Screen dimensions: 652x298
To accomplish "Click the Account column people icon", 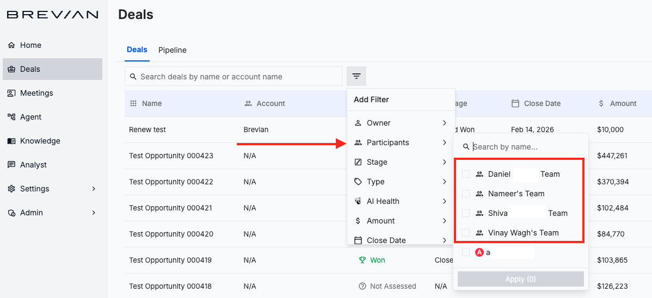I will tap(248, 103).
